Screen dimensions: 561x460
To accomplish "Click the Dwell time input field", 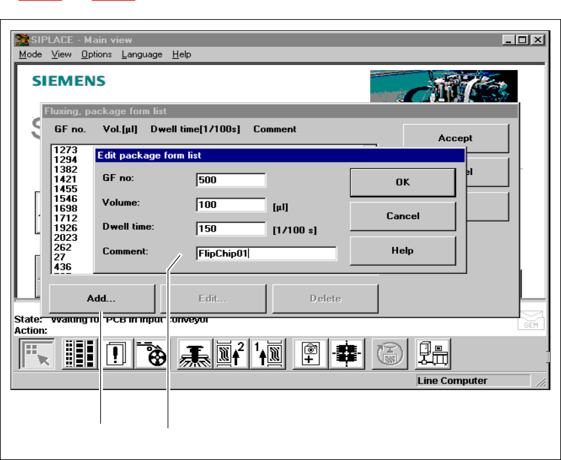I will pos(231,229).
